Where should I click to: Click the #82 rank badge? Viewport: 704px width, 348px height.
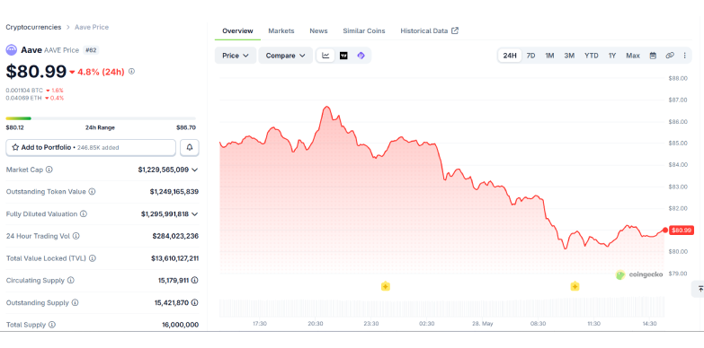(91, 50)
